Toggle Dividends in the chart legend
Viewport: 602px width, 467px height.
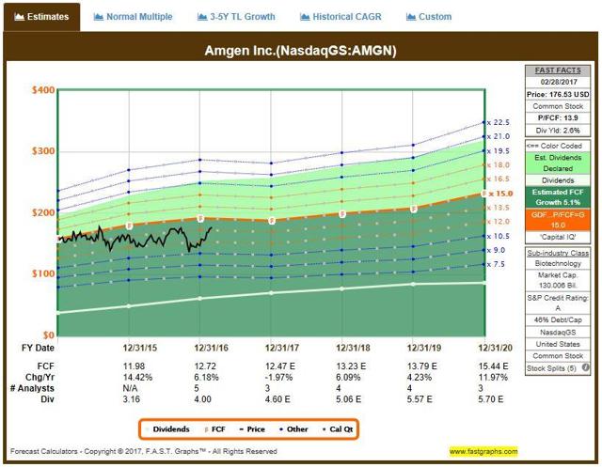pyautogui.click(x=167, y=429)
